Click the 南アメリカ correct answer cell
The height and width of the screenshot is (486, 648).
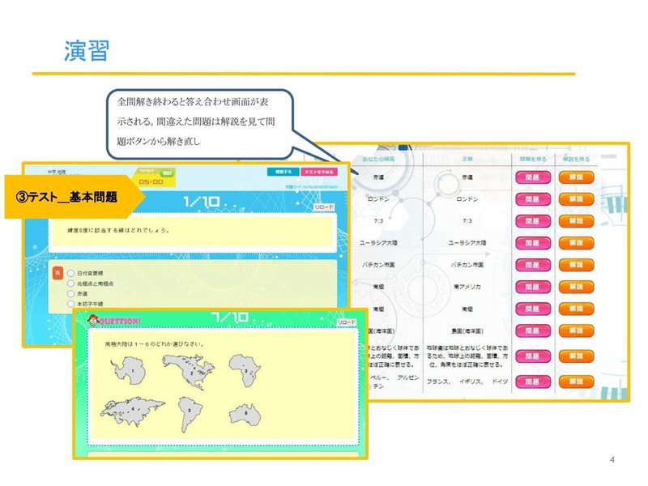pyautogui.click(x=467, y=287)
